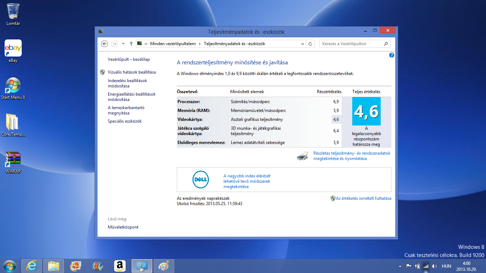Open the Amazon taskbar shortcut

coord(120,266)
